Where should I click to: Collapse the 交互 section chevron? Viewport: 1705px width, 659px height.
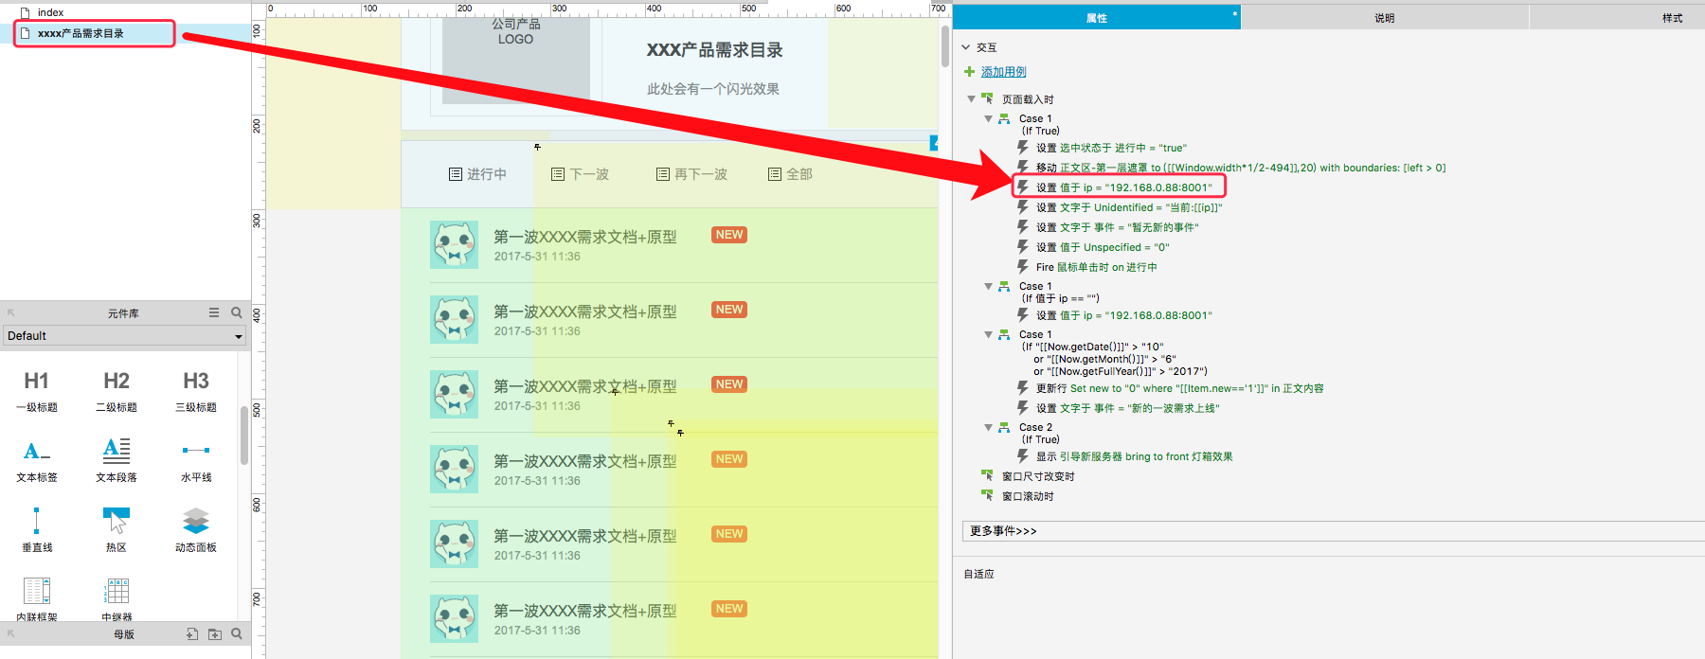(x=966, y=47)
